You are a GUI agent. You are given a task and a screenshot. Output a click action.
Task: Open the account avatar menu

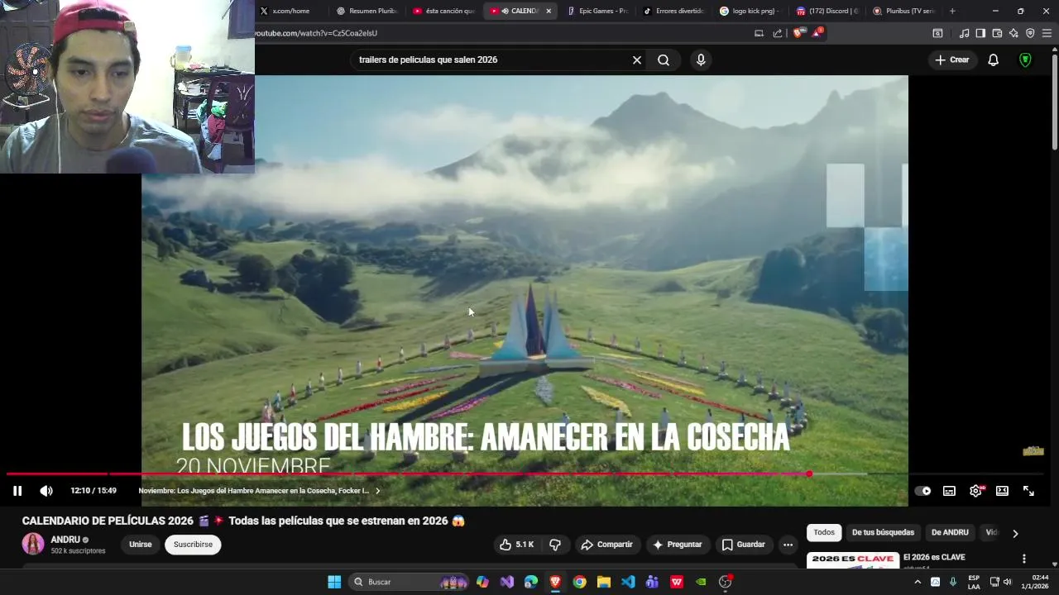click(x=1025, y=59)
